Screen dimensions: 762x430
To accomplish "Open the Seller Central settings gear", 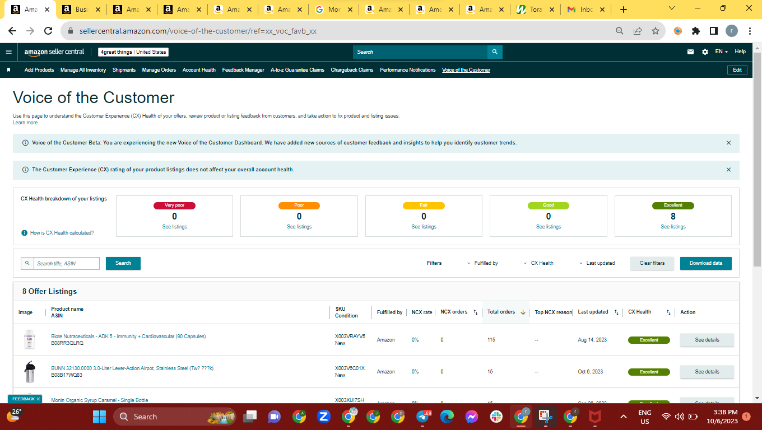I will tap(705, 52).
